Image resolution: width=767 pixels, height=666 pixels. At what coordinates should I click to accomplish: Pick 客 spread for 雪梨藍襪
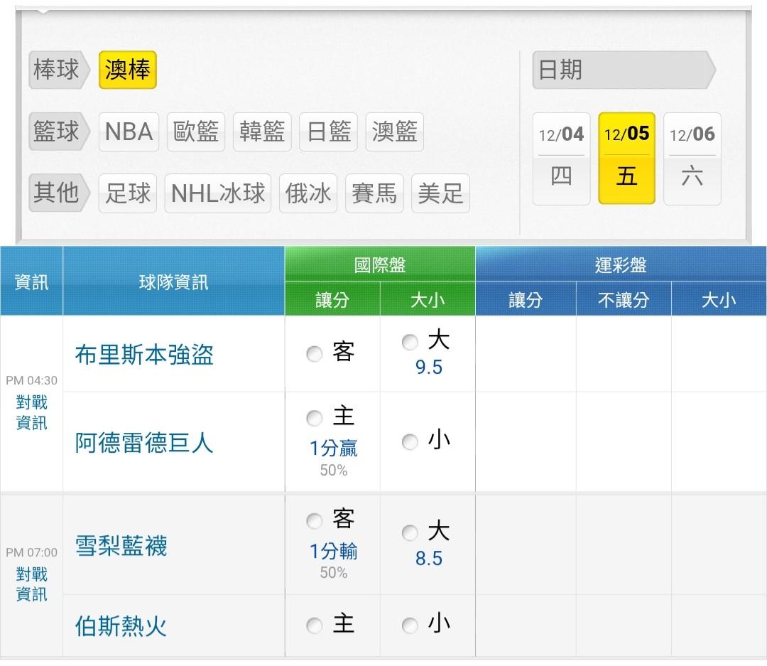(315, 522)
